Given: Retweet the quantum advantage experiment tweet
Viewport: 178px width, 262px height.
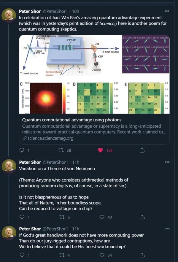Looking at the screenshot, I should coord(61,150).
